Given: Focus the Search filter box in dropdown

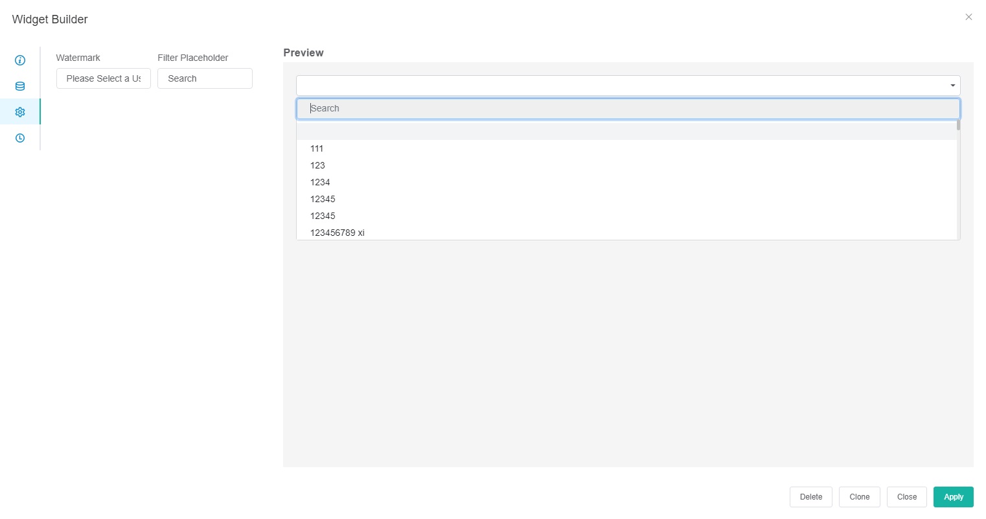Looking at the screenshot, I should tap(627, 109).
